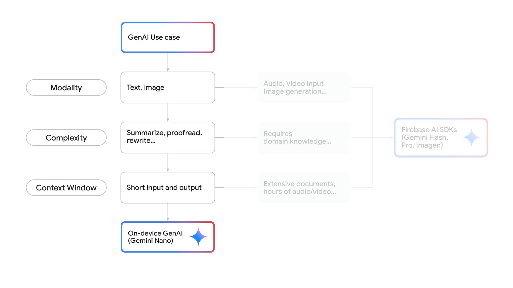Click arrow from Text, image down to Summarize box
This screenshot has width=513, height=288.
[168, 113]
